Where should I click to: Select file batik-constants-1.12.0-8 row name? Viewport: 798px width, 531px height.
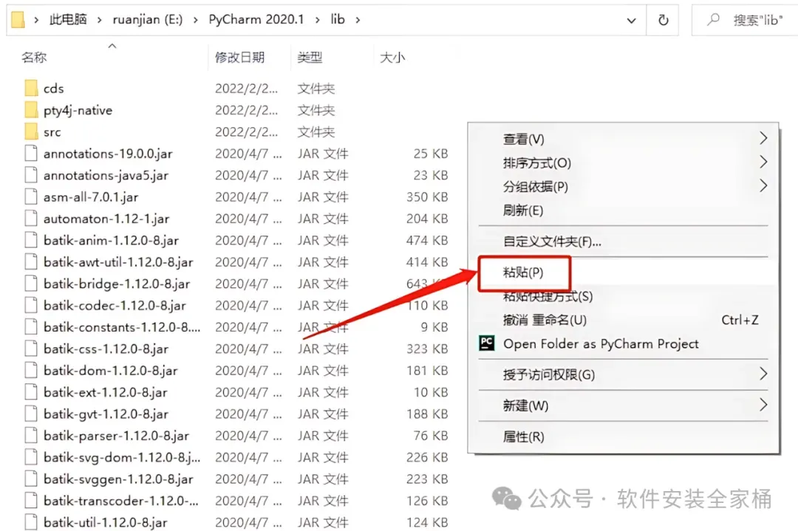point(122,327)
